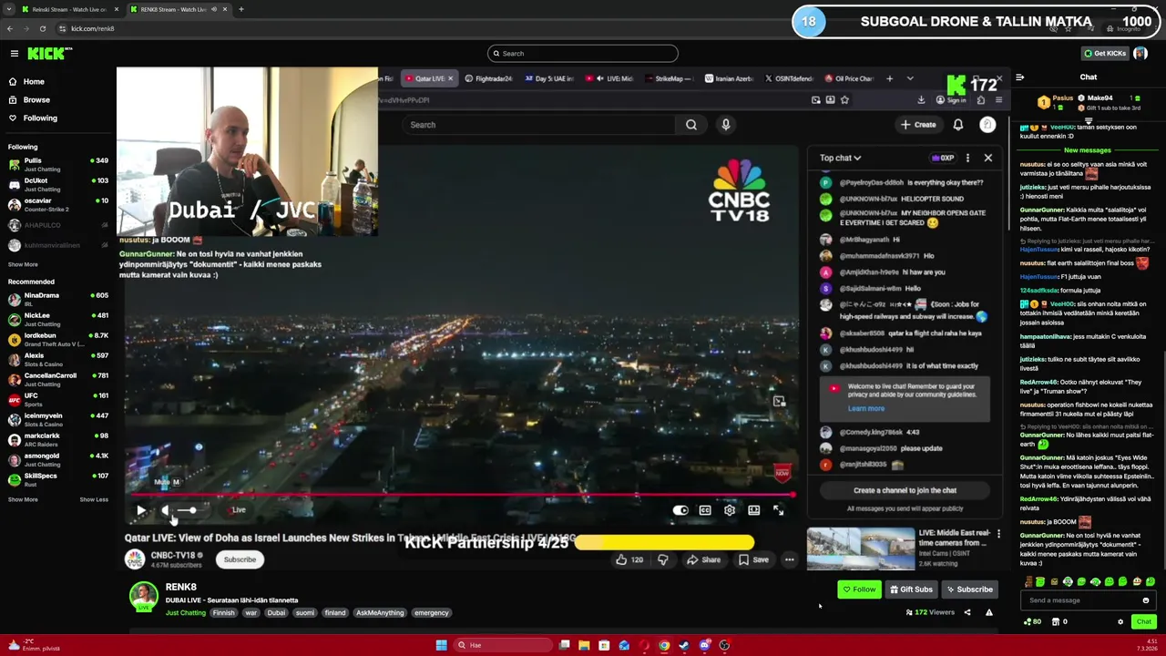Open more actions for YouTube video
The height and width of the screenshot is (656, 1166).
point(789,559)
